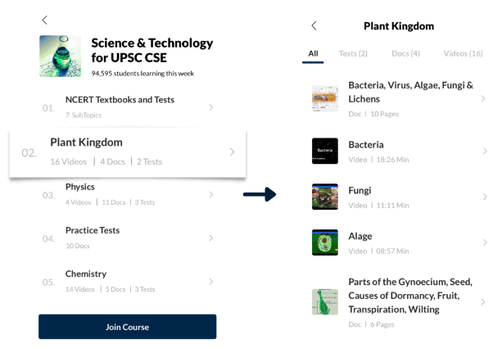502x349 pixels.
Task: Open the course flask thumbnail image
Action: click(x=60, y=56)
